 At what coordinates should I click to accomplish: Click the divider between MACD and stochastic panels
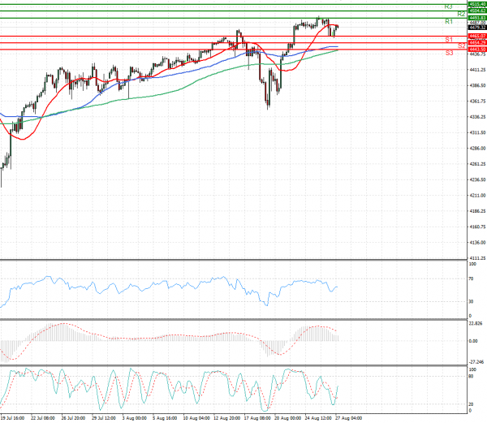[x=234, y=365]
